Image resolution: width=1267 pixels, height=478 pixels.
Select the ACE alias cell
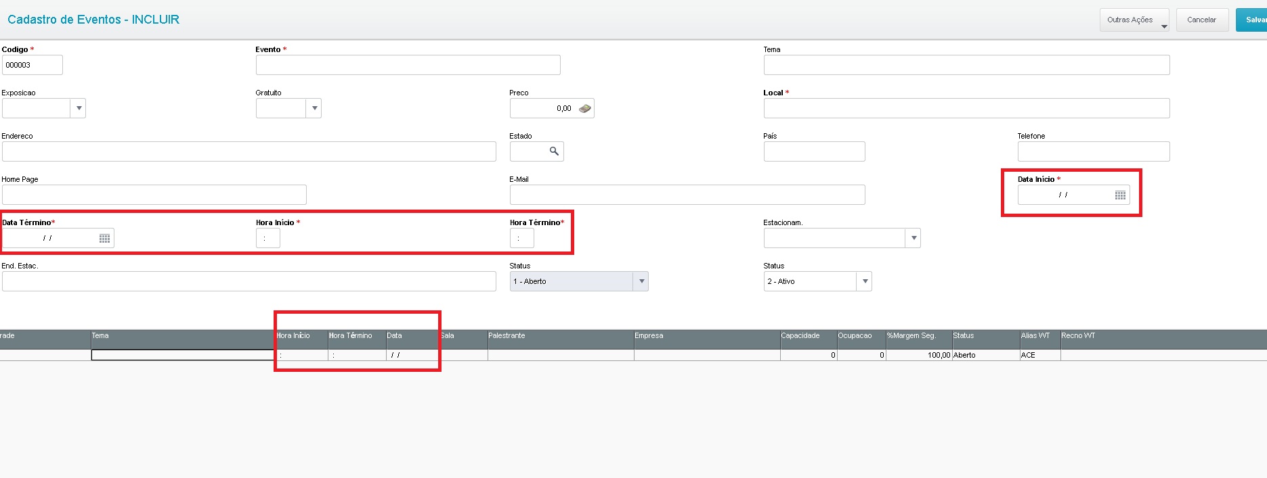point(1040,355)
